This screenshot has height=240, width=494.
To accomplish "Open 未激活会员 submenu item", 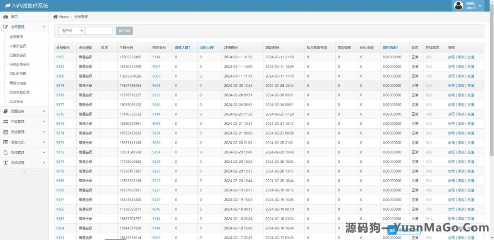I will click(18, 46).
